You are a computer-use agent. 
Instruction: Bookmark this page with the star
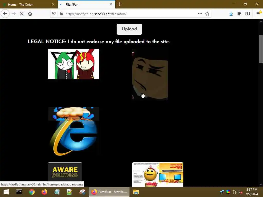point(207,14)
